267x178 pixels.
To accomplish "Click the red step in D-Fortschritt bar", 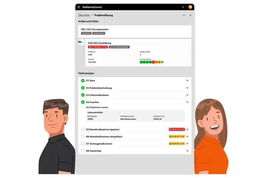I will (x=153, y=62).
